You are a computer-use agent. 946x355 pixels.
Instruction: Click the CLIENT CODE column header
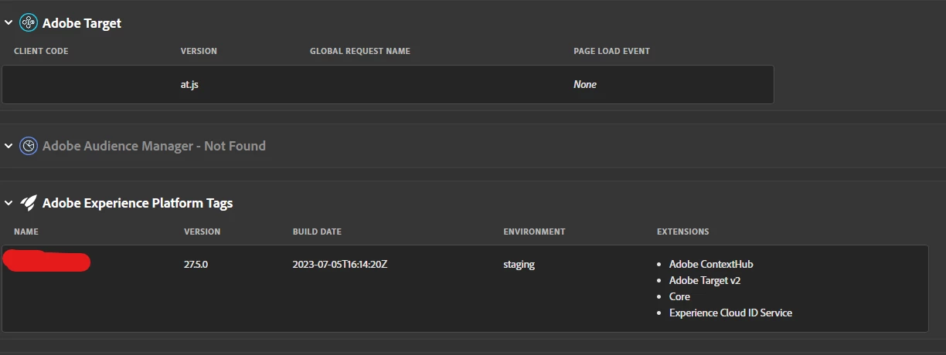pyautogui.click(x=41, y=51)
